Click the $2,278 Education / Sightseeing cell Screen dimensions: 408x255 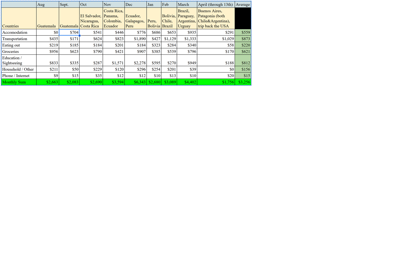(x=135, y=61)
